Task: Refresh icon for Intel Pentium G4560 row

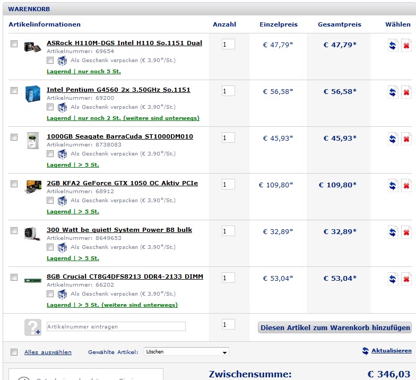Action: pyautogui.click(x=393, y=92)
